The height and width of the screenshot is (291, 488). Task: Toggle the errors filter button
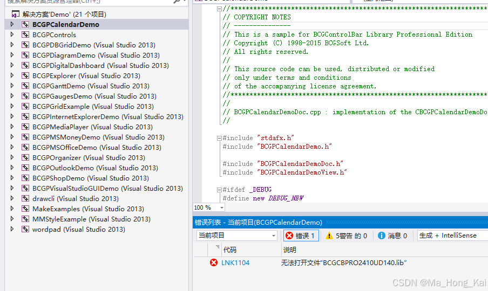pyautogui.click(x=301, y=235)
